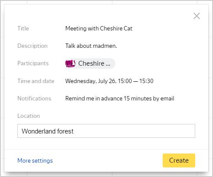
Task: Edit the title Meeting with Cheshire Cat
Action: (x=99, y=28)
